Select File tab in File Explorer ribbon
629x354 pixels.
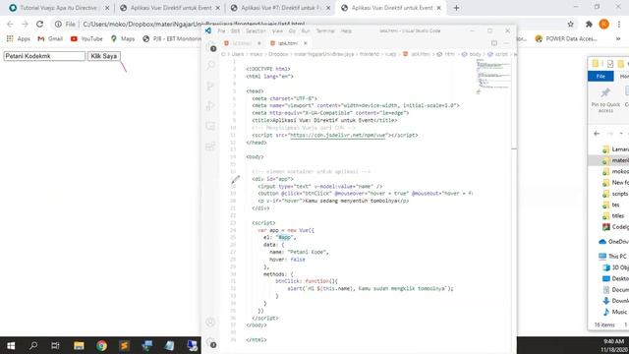600,77
